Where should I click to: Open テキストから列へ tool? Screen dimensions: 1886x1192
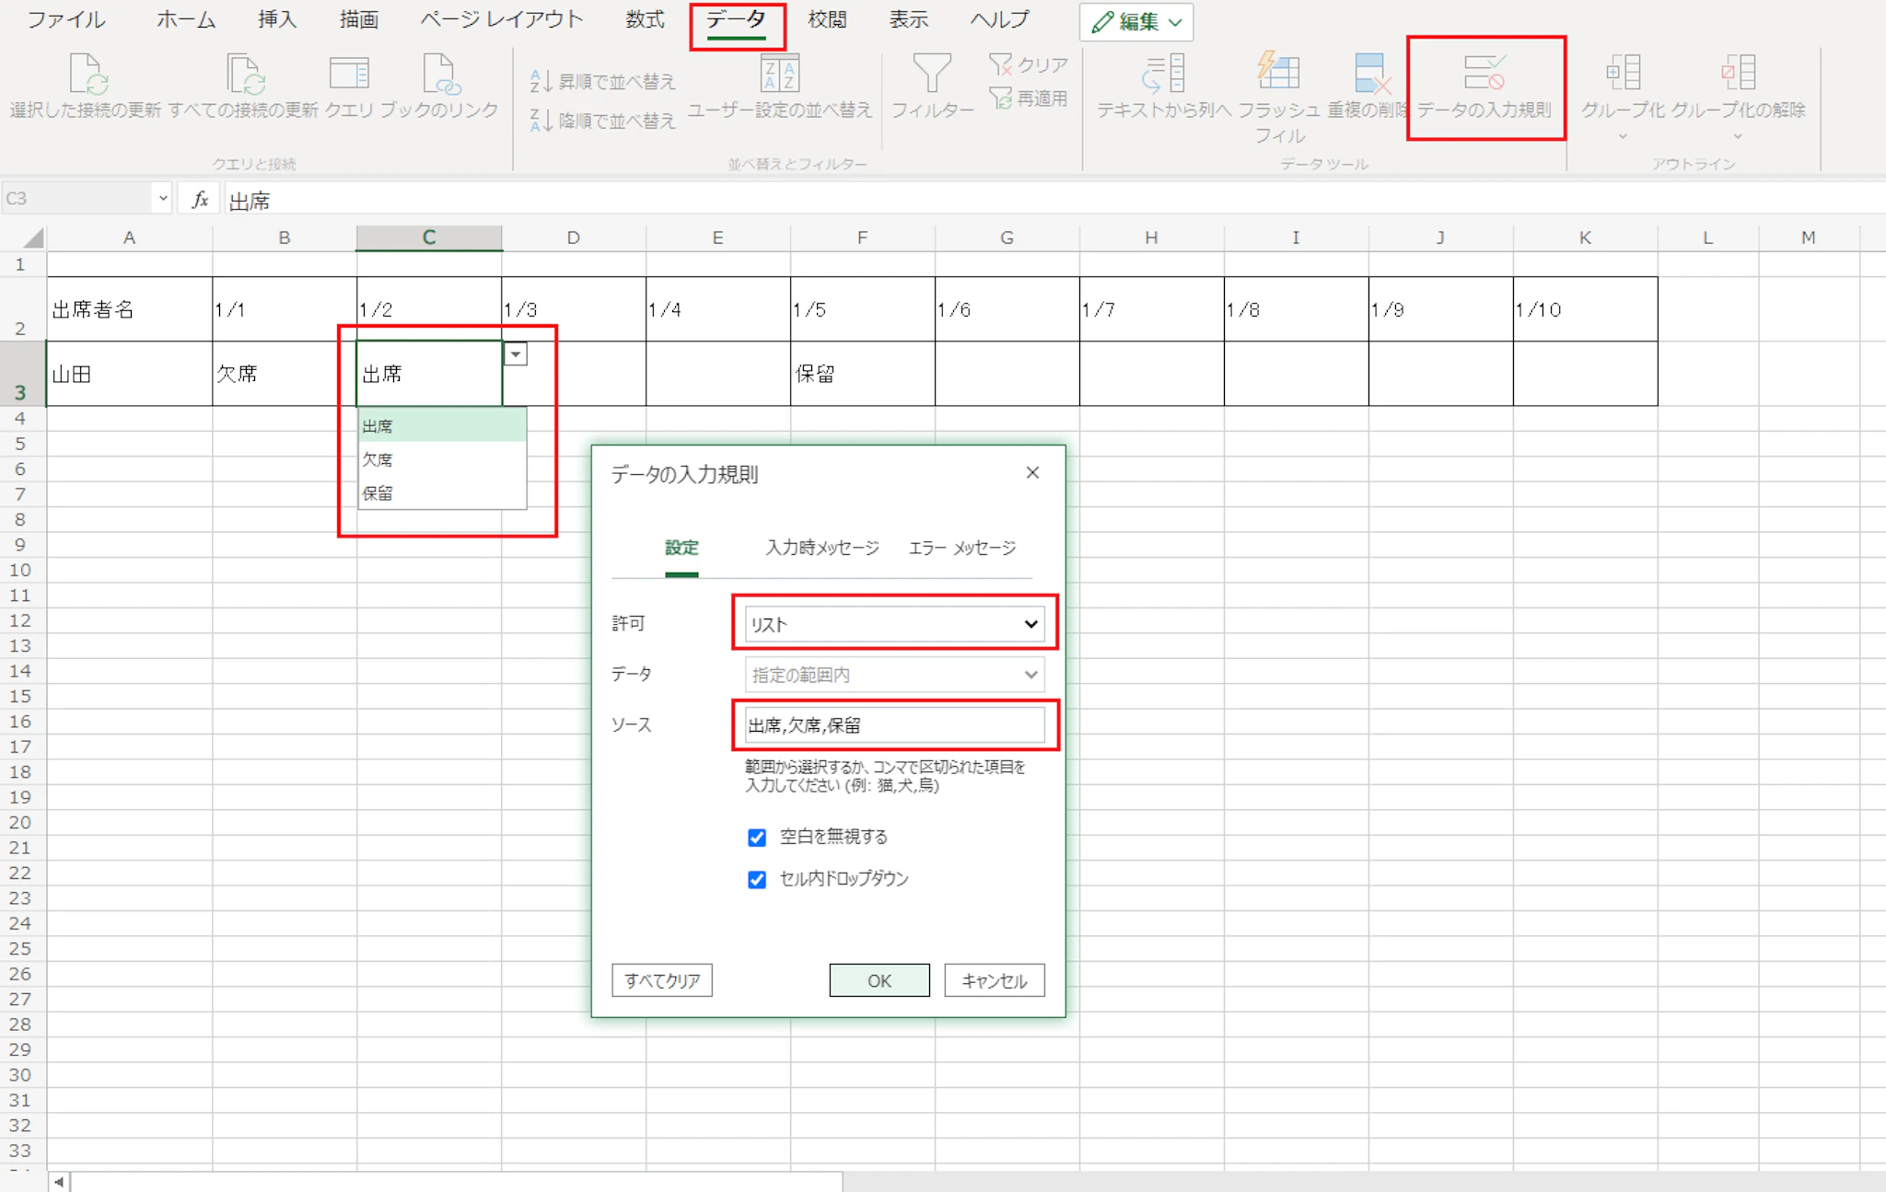point(1164,74)
